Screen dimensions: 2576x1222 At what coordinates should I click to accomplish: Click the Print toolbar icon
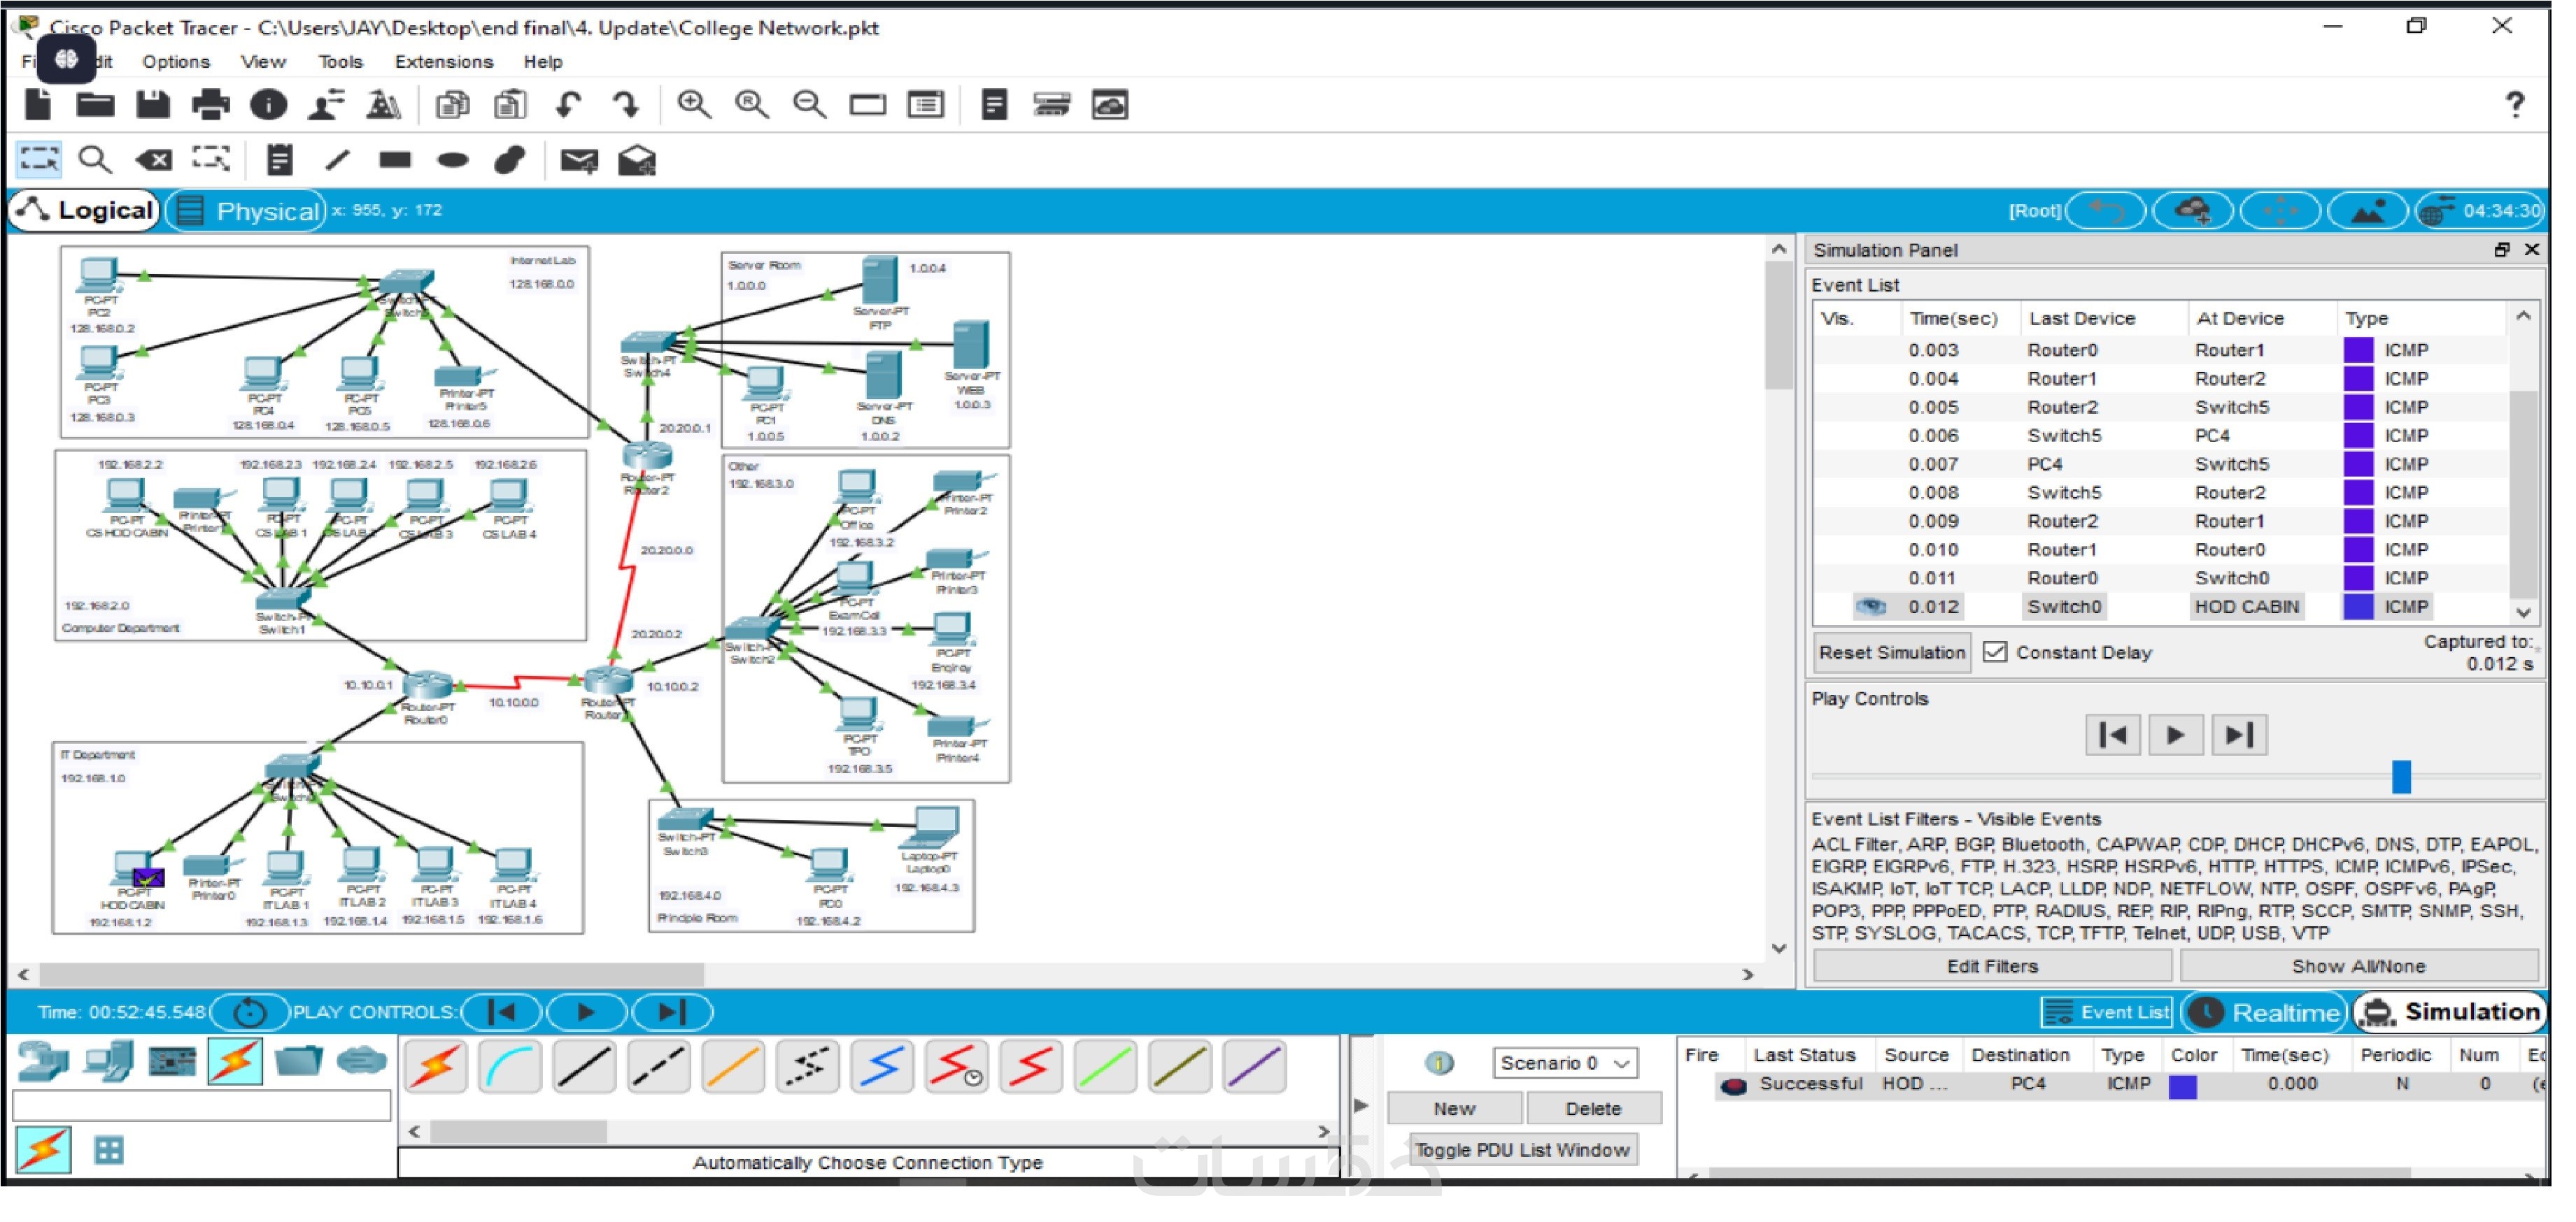[210, 105]
